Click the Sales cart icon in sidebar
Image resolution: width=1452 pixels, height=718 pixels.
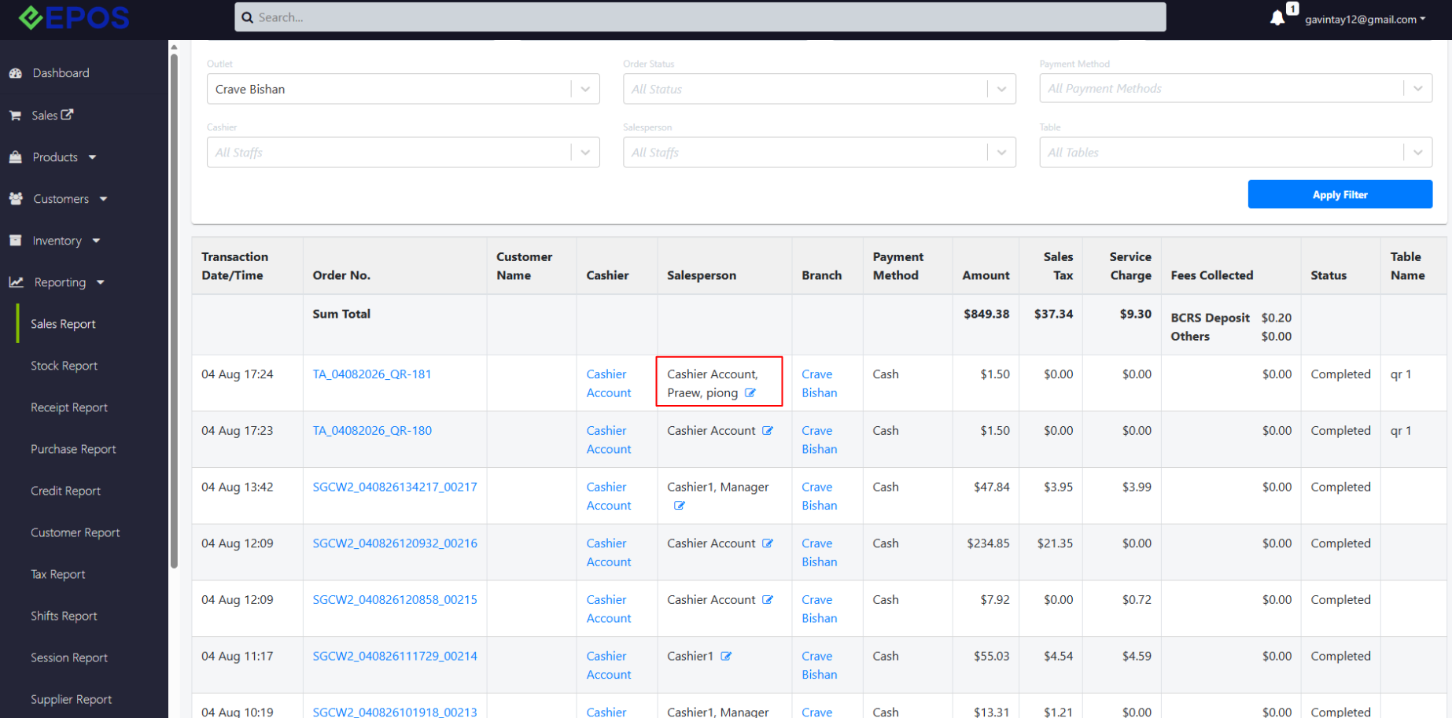point(15,116)
